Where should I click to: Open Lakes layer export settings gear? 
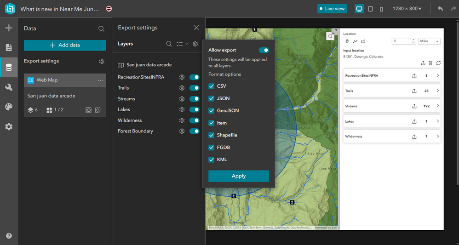pyautogui.click(x=182, y=109)
